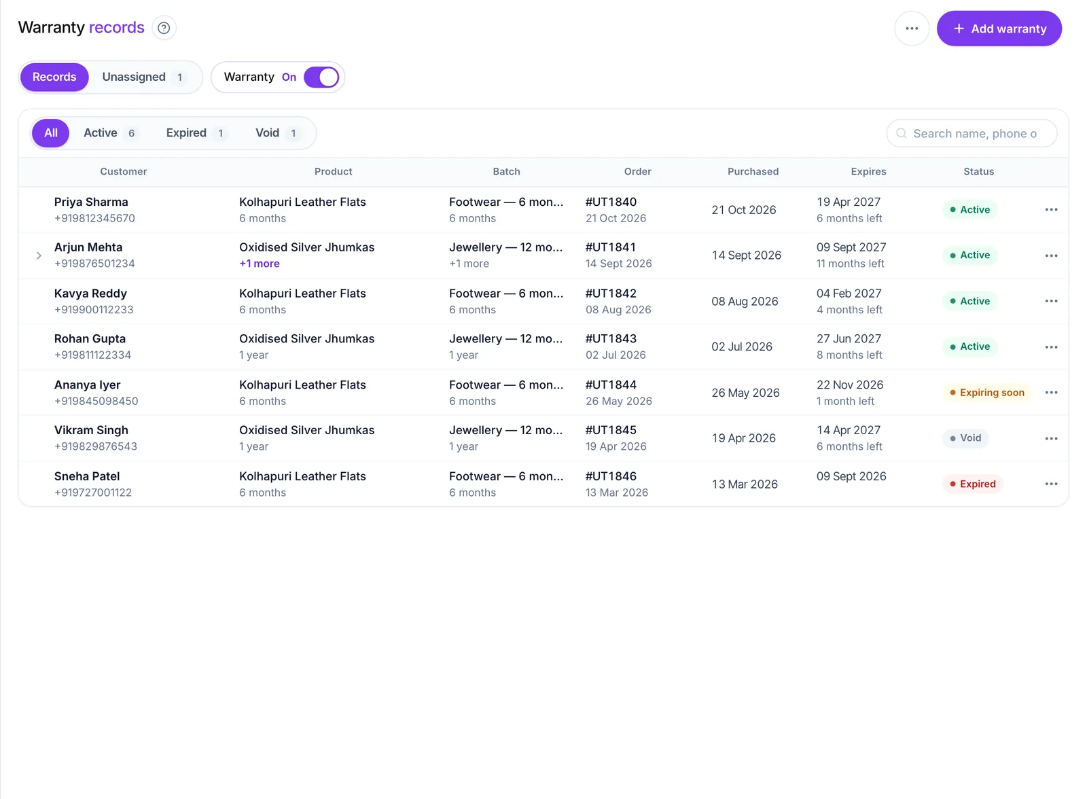This screenshot has width=1087, height=799.
Task: Select customer name Vikram Singh
Action: coord(91,430)
